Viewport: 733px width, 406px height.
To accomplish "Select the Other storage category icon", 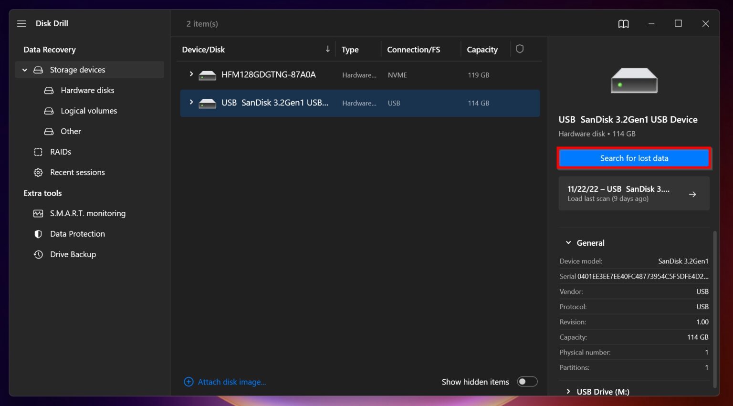I will point(49,131).
